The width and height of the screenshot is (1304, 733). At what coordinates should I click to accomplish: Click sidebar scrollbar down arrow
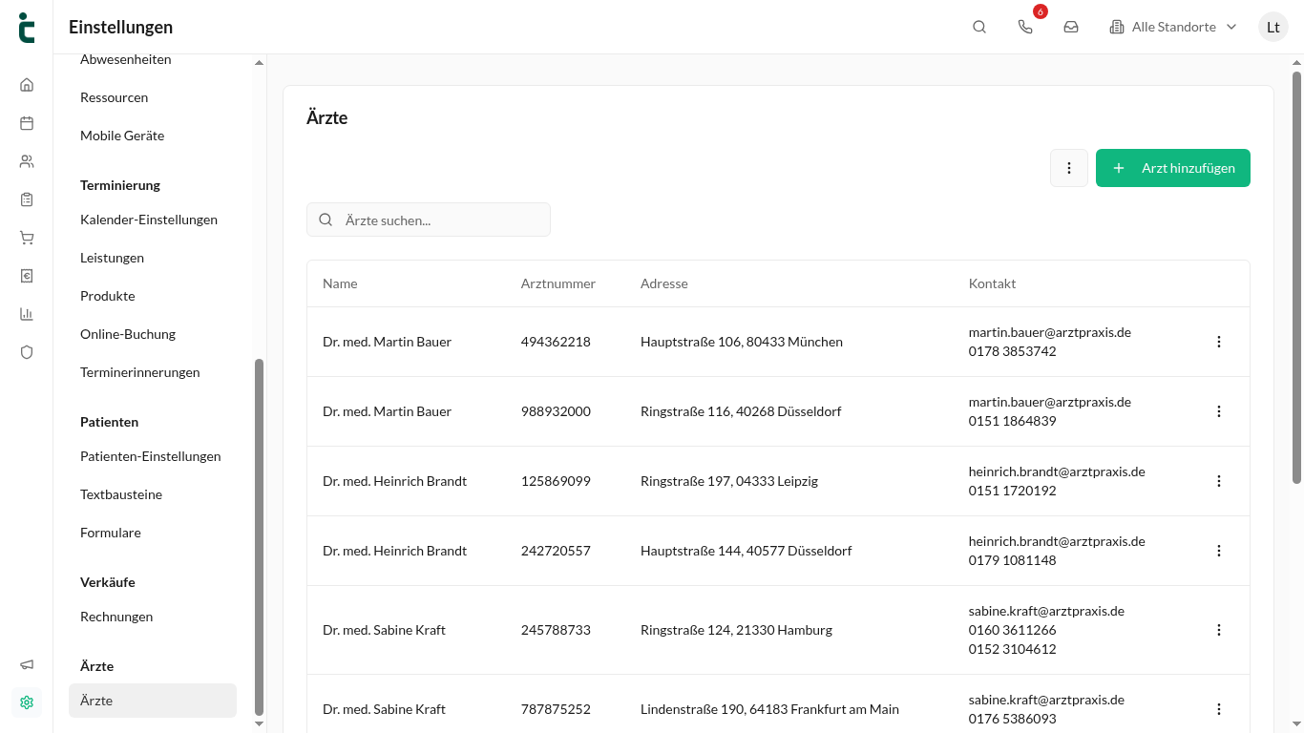click(x=259, y=724)
